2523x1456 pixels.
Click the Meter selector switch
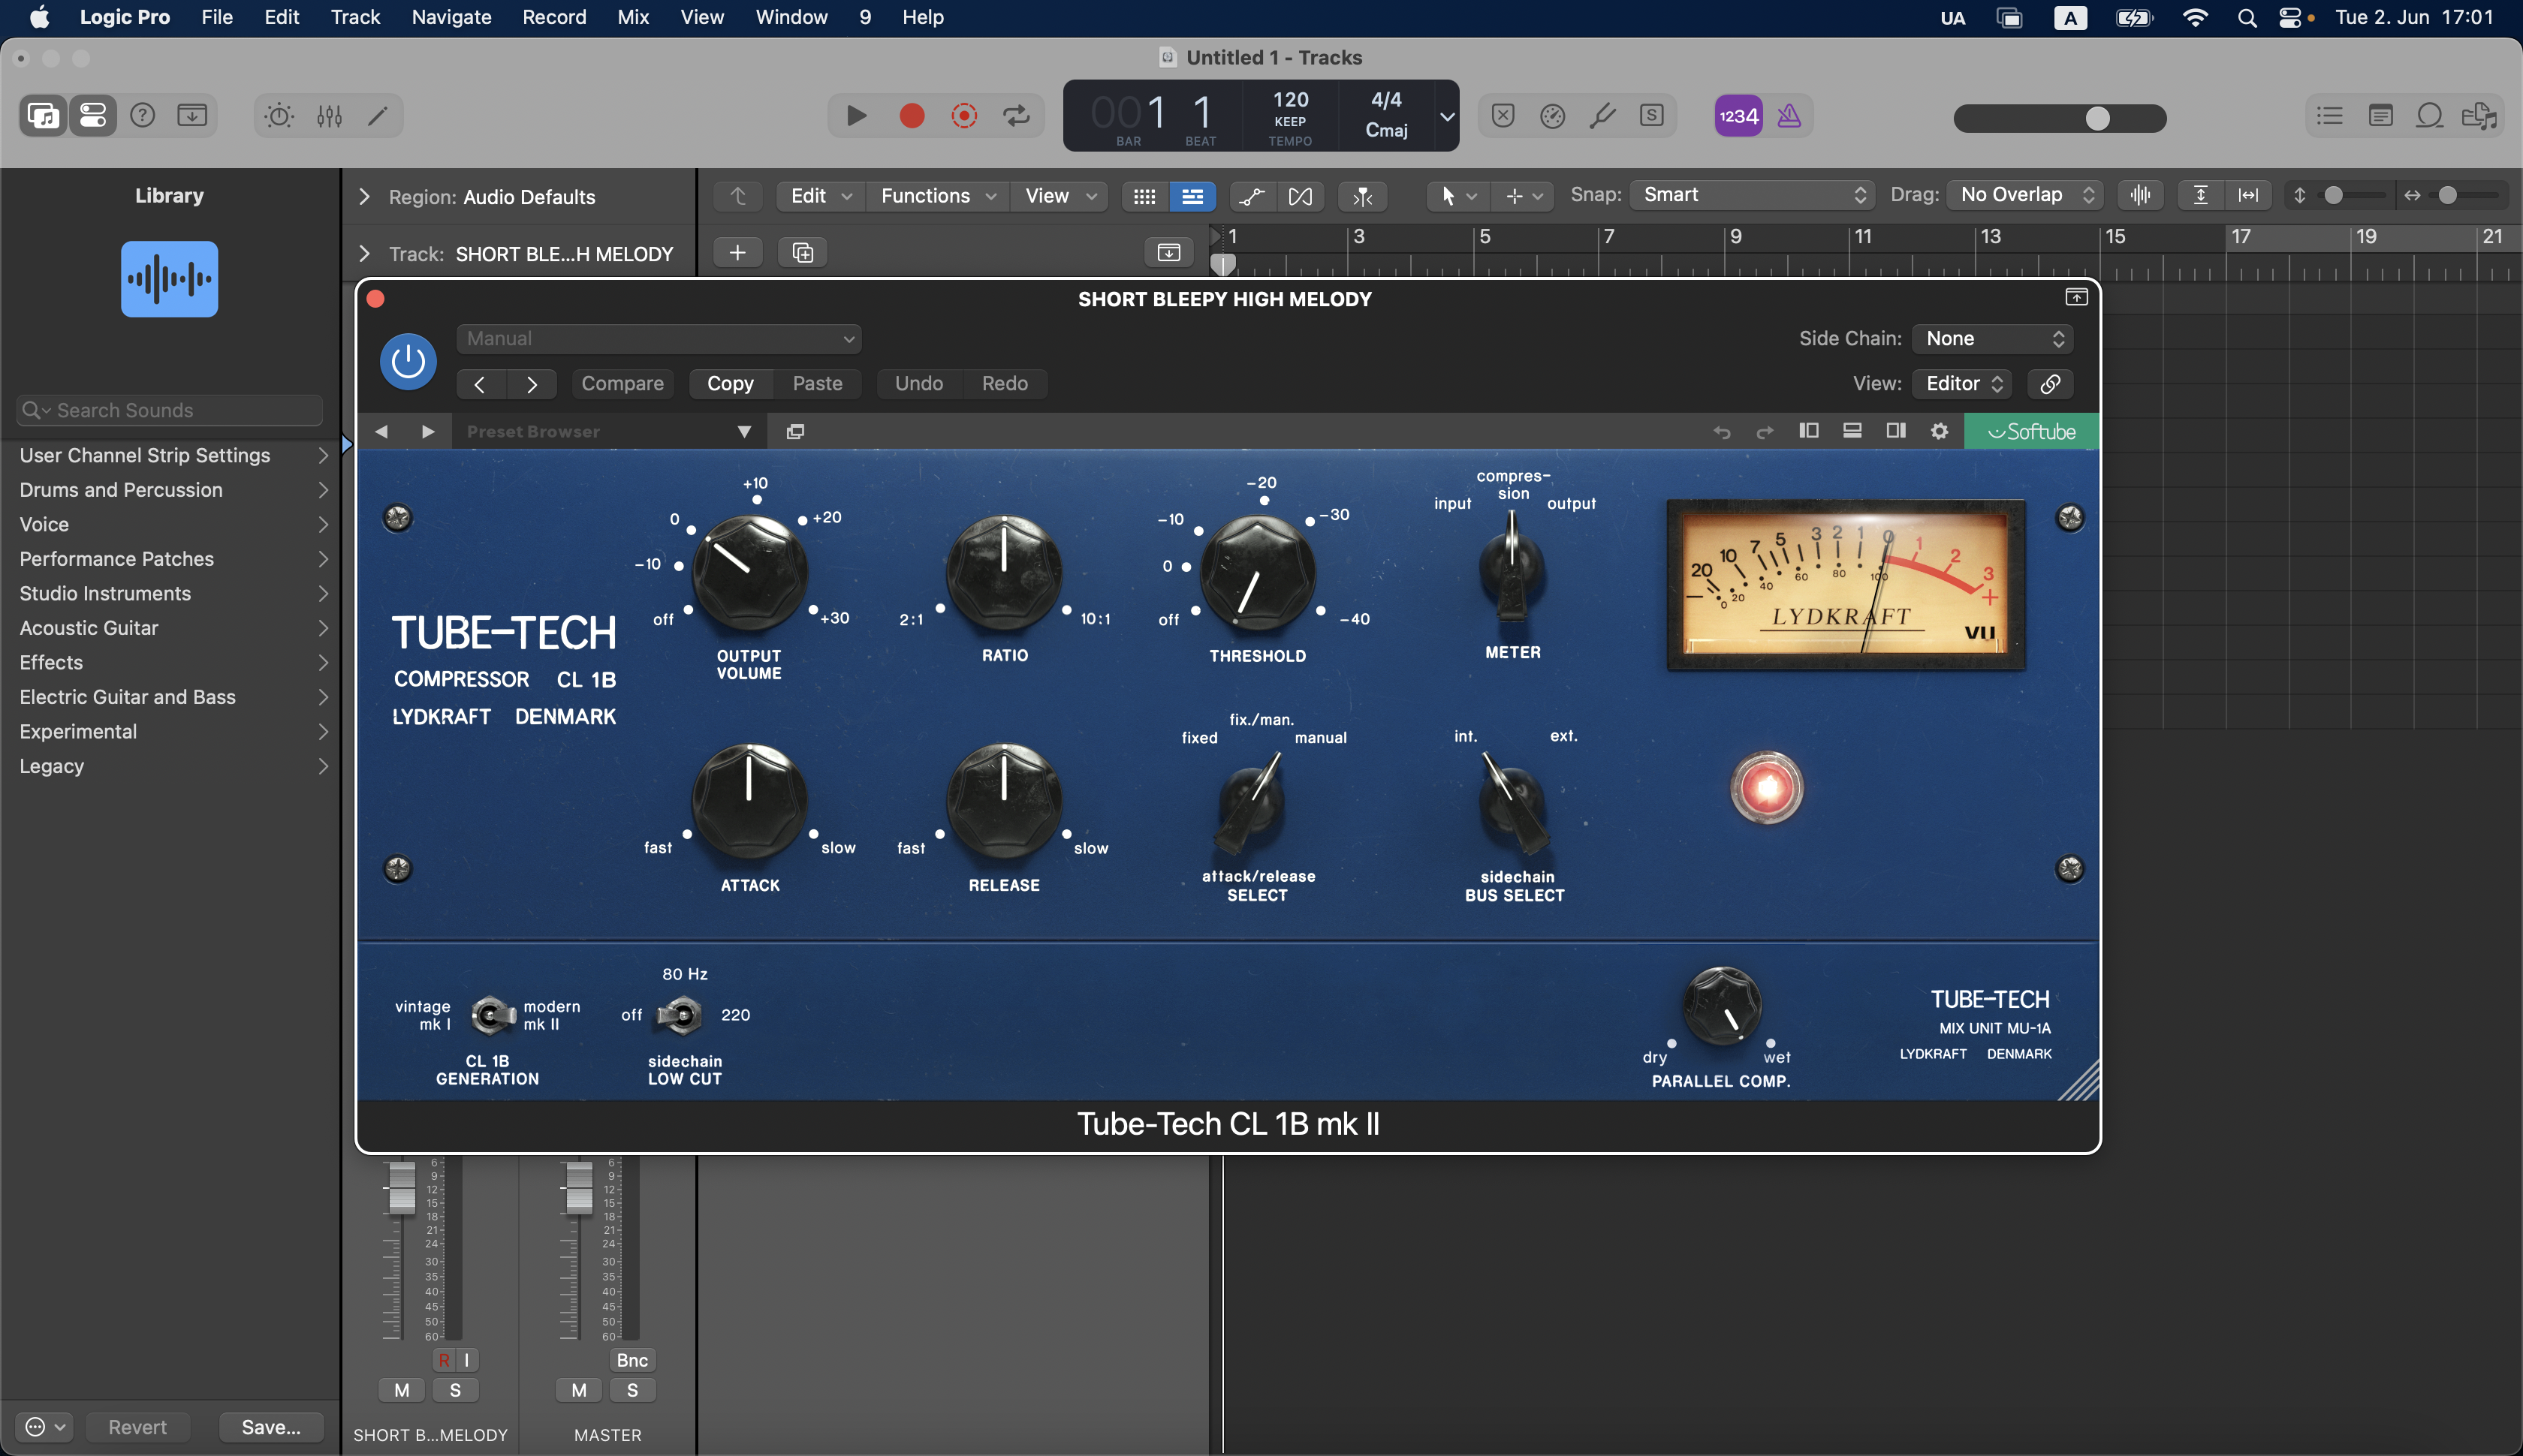coord(1512,567)
